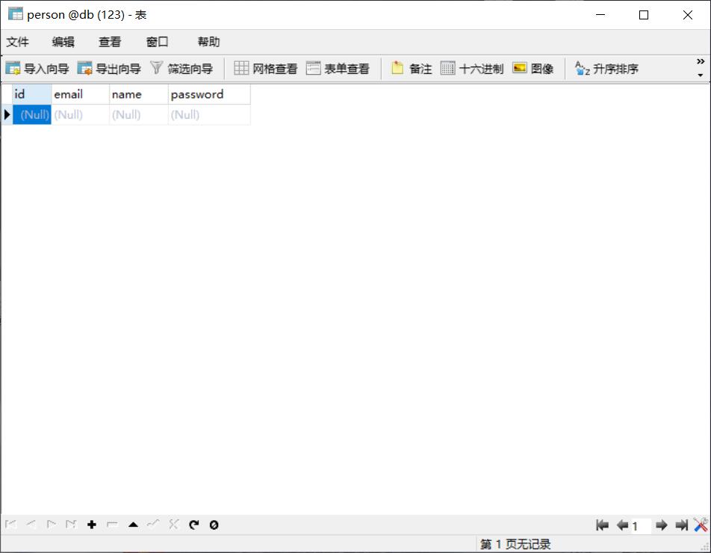Open the 窗口 menu

(x=157, y=42)
